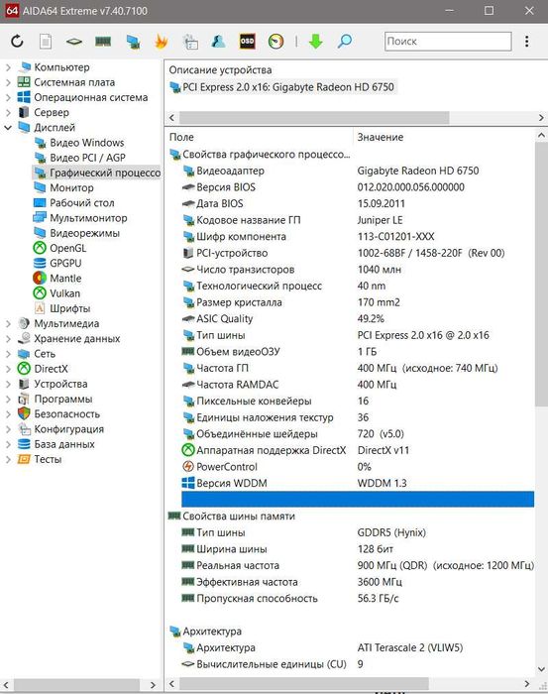Expand the Сервер tree node

point(8,113)
